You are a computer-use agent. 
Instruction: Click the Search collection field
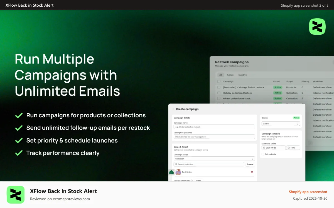point(209,164)
